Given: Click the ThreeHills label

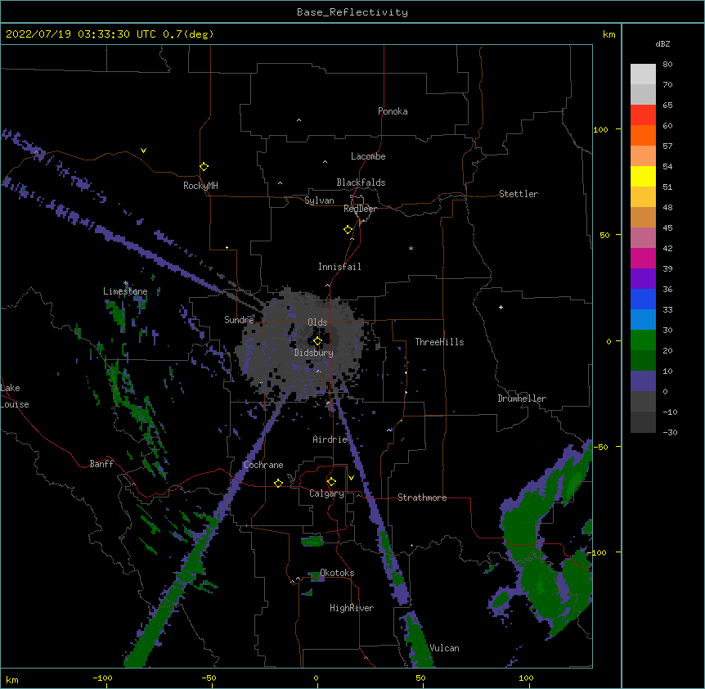Looking at the screenshot, I should click(x=439, y=342).
